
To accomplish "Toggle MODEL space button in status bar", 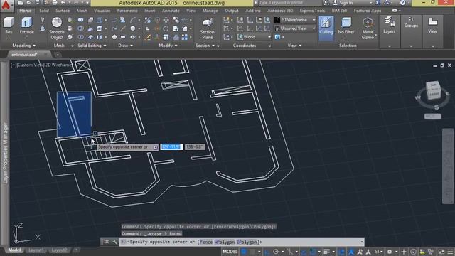I will [x=230, y=252].
